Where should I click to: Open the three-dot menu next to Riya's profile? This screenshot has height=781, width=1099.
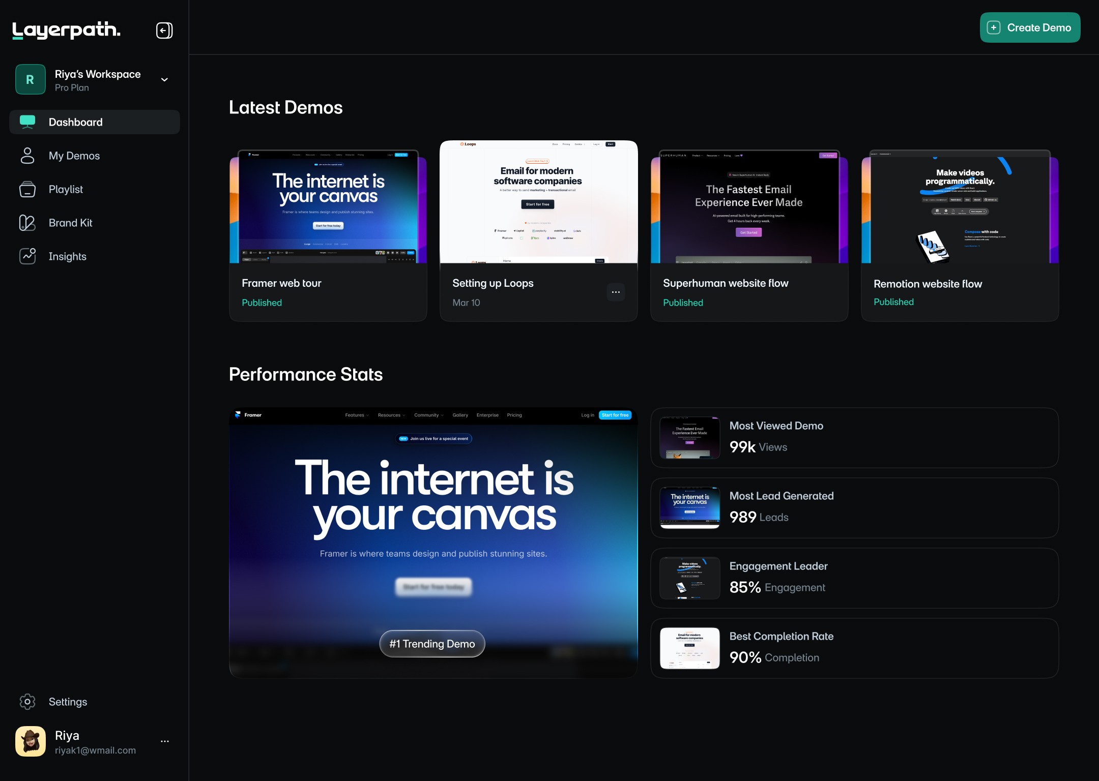(164, 741)
